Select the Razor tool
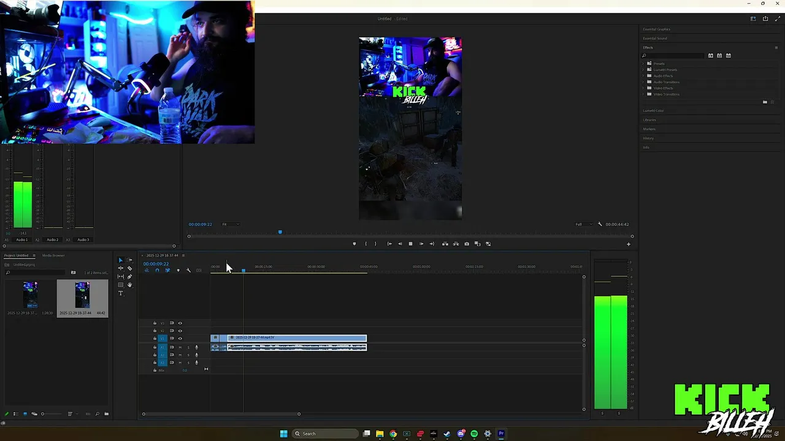Viewport: 785px width, 441px height. point(129,268)
